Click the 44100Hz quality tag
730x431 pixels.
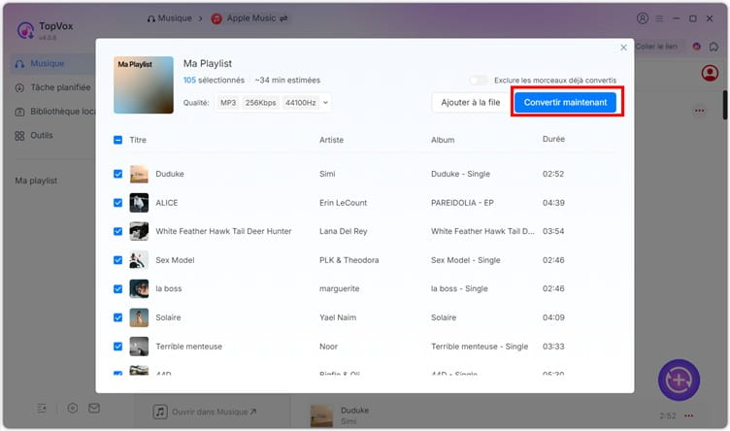301,102
